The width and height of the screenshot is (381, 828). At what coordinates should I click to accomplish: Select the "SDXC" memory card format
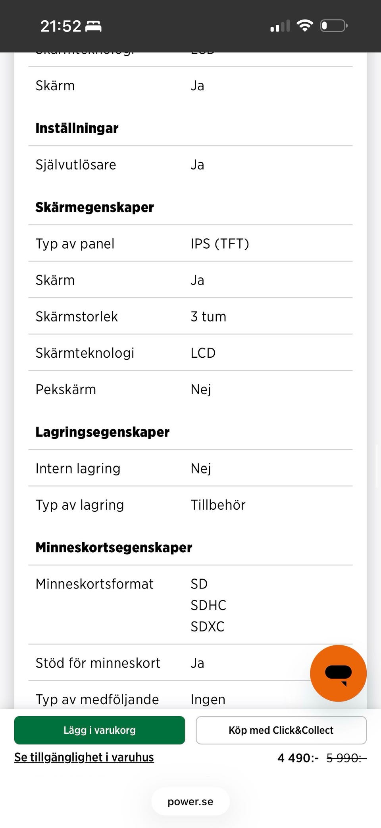point(208,627)
